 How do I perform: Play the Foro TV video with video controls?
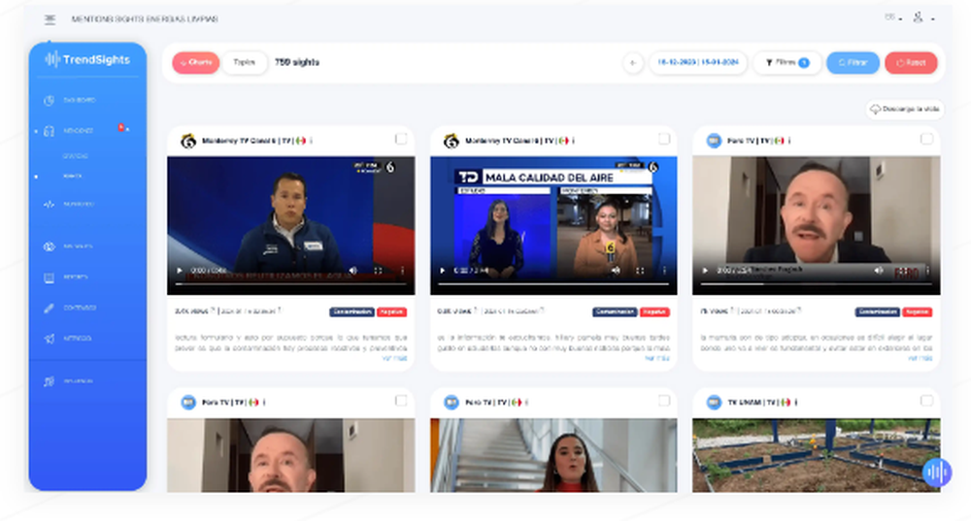click(x=705, y=271)
